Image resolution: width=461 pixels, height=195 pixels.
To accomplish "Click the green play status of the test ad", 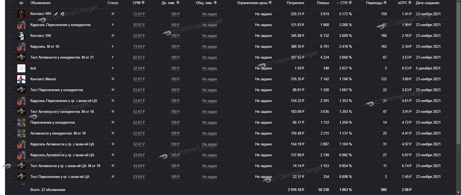I will point(113,68).
